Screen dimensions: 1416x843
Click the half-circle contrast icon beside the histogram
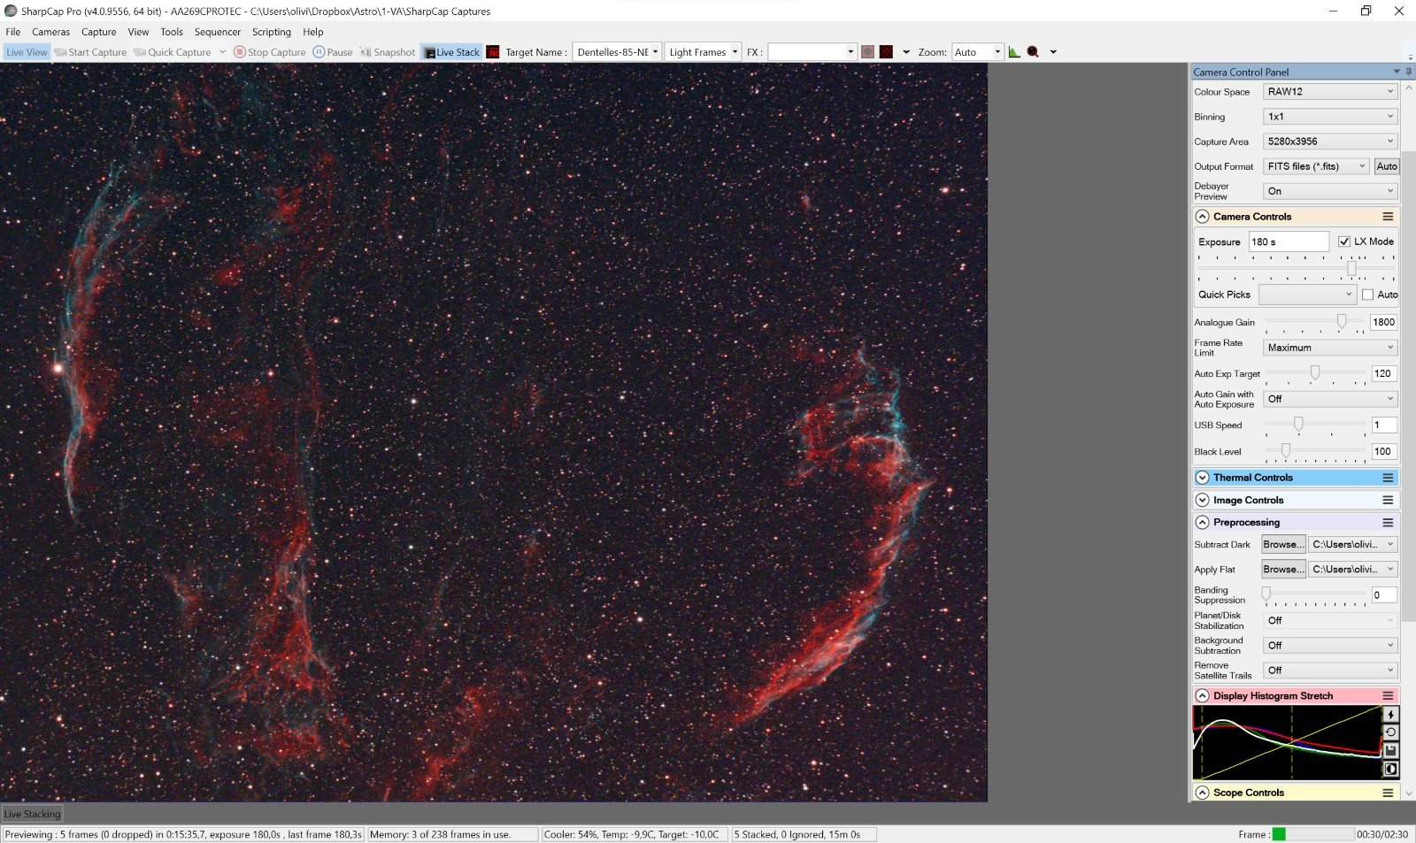(1390, 769)
